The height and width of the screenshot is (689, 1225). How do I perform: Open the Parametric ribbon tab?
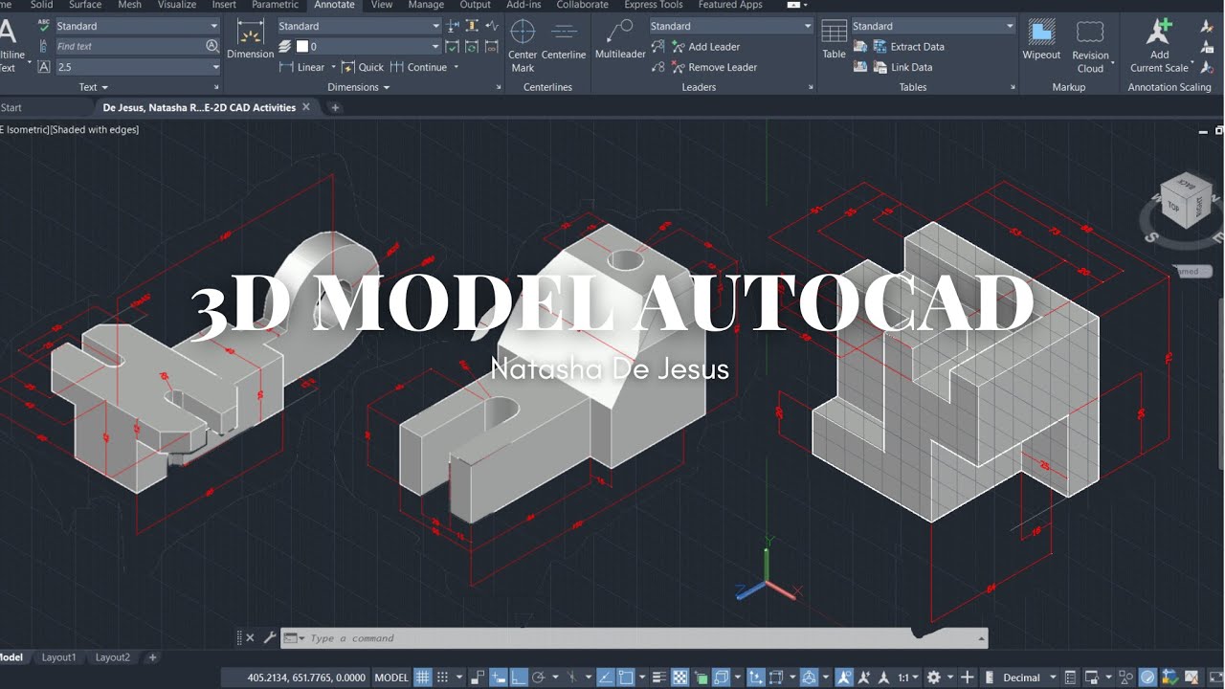(x=276, y=5)
